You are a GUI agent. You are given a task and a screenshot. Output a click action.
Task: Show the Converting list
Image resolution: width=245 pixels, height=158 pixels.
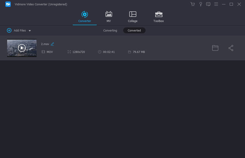[x=110, y=31]
